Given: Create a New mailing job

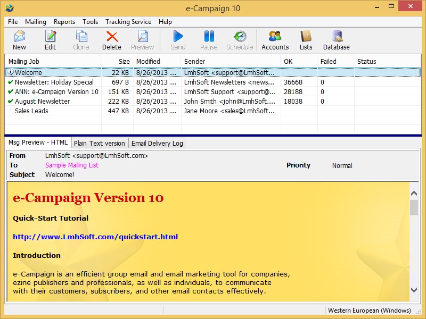Looking at the screenshot, I should click(19, 40).
